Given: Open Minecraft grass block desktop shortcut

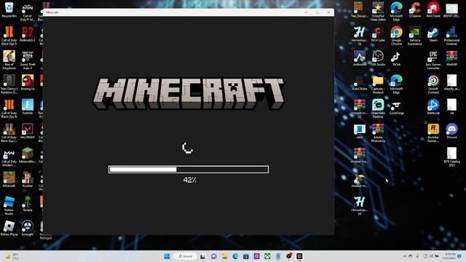Looking at the screenshot, I should pyautogui.click(x=9, y=180).
